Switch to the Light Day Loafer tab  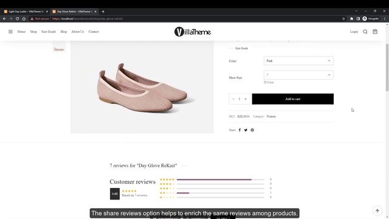(x=25, y=12)
